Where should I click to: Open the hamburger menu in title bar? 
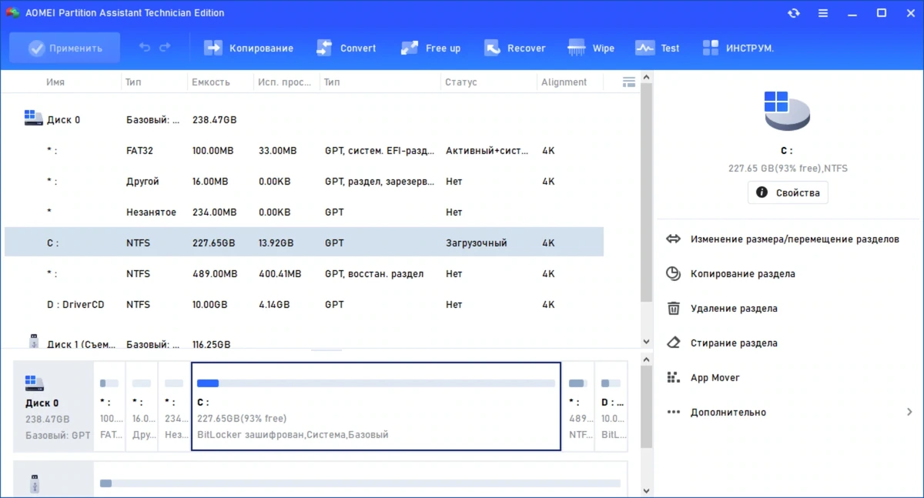pyautogui.click(x=823, y=13)
